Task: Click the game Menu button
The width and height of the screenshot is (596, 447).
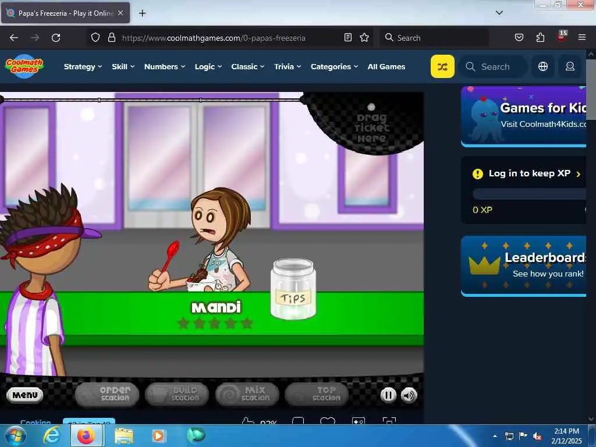Action: pyautogui.click(x=24, y=395)
